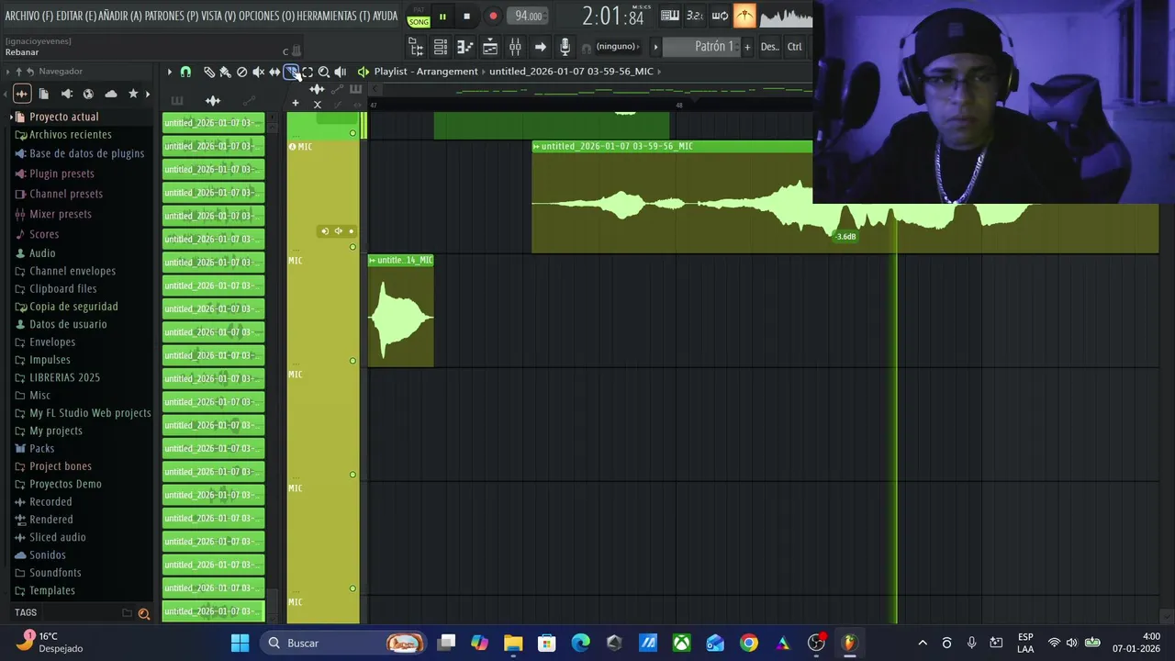Open the playlist options menu arrow
This screenshot has width=1175, height=661.
pyautogui.click(x=169, y=72)
